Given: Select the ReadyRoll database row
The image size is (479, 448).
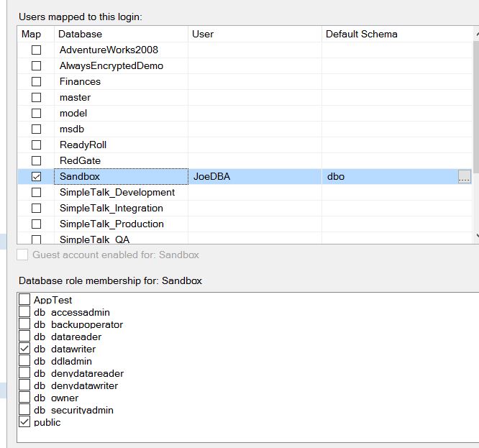Looking at the screenshot, I should pyautogui.click(x=83, y=145).
